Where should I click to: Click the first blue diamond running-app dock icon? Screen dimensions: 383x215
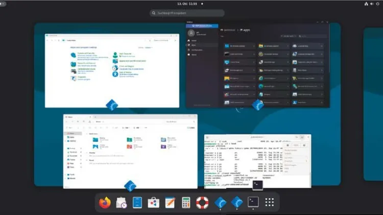[220, 202]
